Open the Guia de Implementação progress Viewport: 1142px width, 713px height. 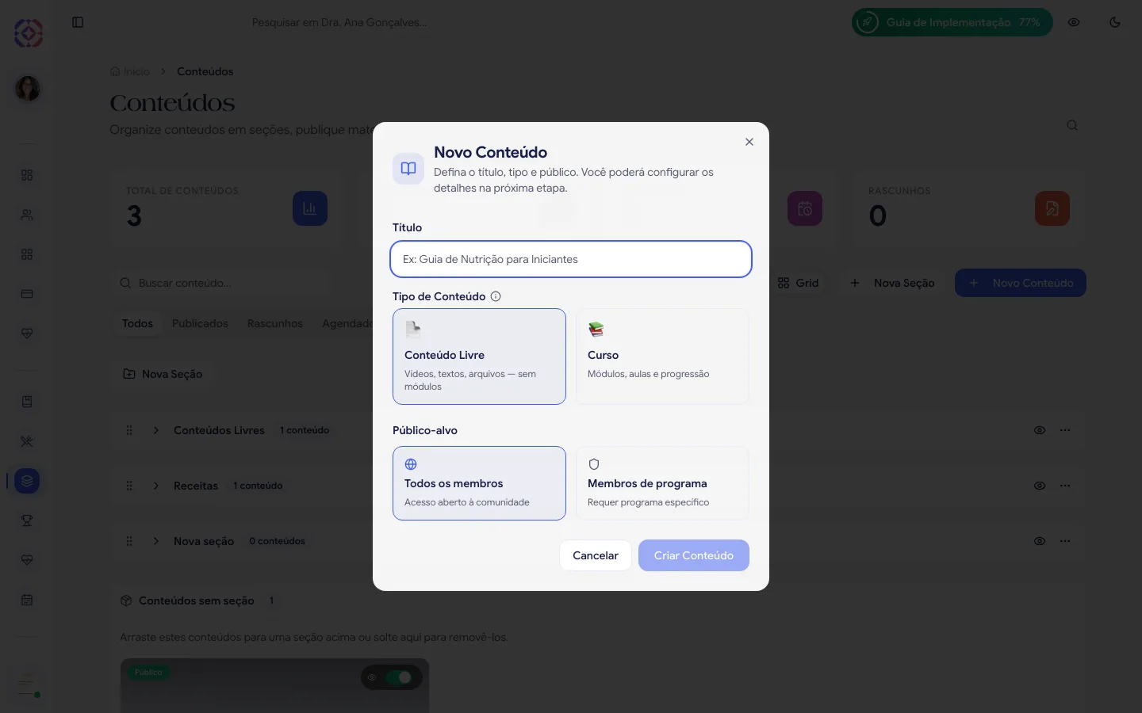click(x=952, y=22)
